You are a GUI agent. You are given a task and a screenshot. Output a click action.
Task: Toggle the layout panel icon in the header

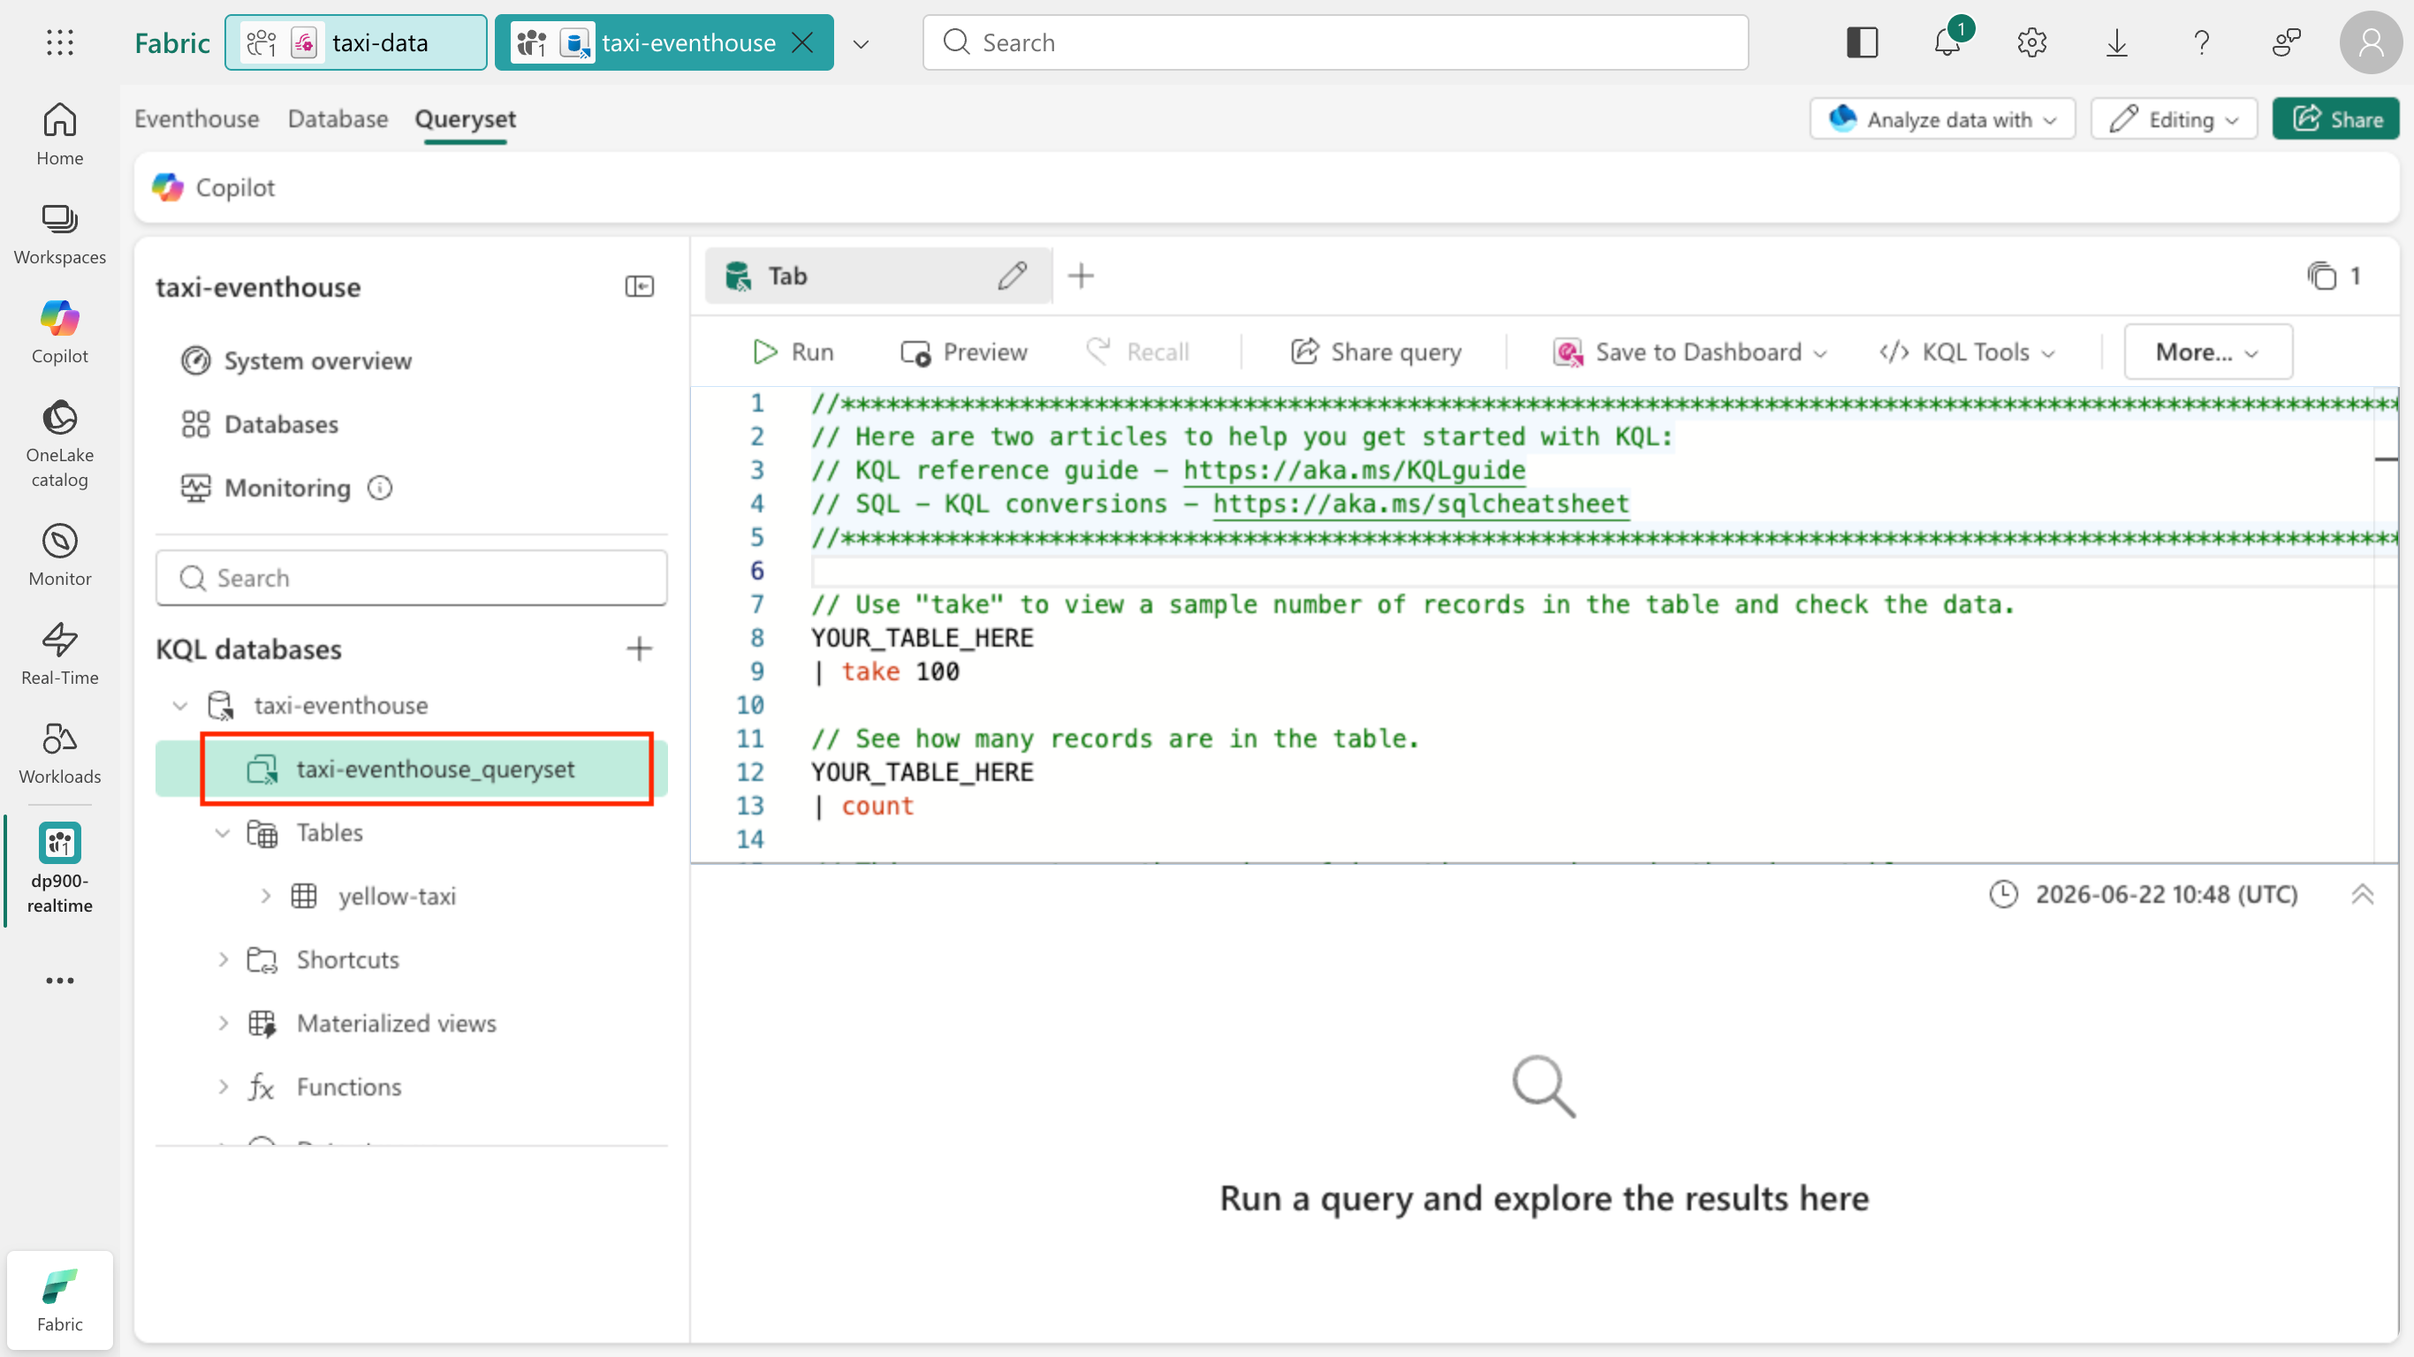[1862, 42]
